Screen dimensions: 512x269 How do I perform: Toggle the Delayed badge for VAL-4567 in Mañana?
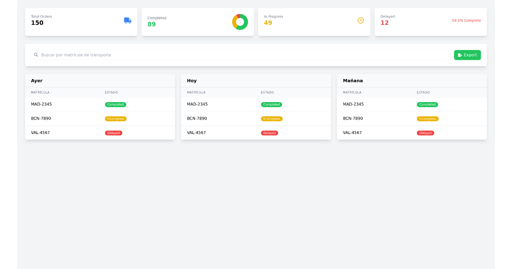pos(425,133)
